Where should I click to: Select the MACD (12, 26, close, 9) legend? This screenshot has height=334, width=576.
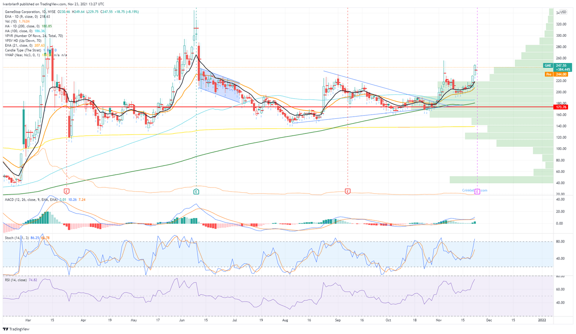click(x=45, y=200)
